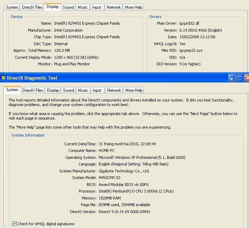
Task: Toggle Check for WHQL digital signatures checkbox
Action: pyautogui.click(x=14, y=224)
